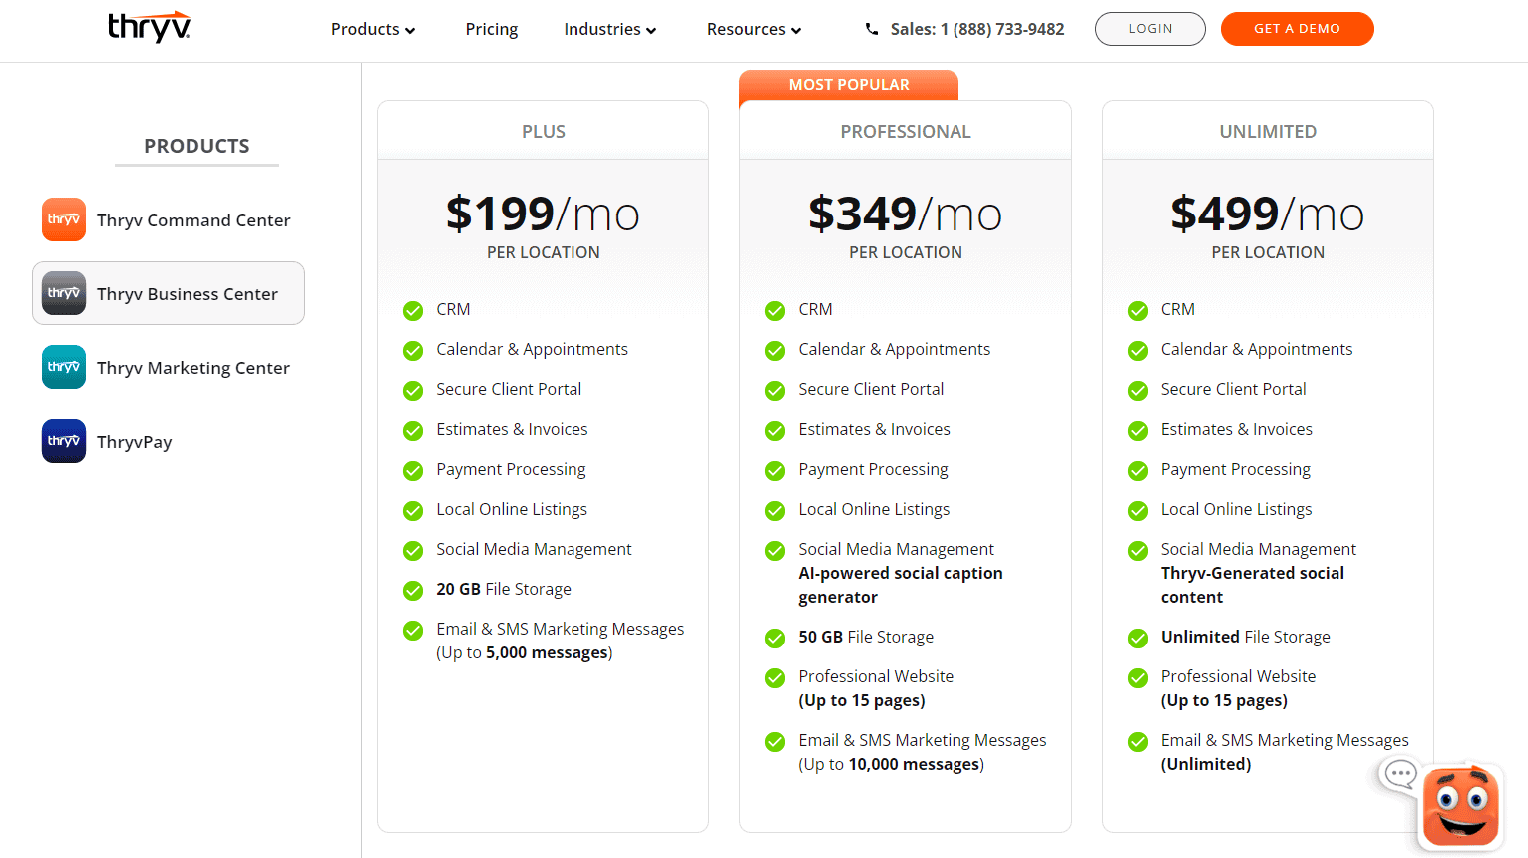Click the Thryv Business Center sidebar icon

pos(63,292)
